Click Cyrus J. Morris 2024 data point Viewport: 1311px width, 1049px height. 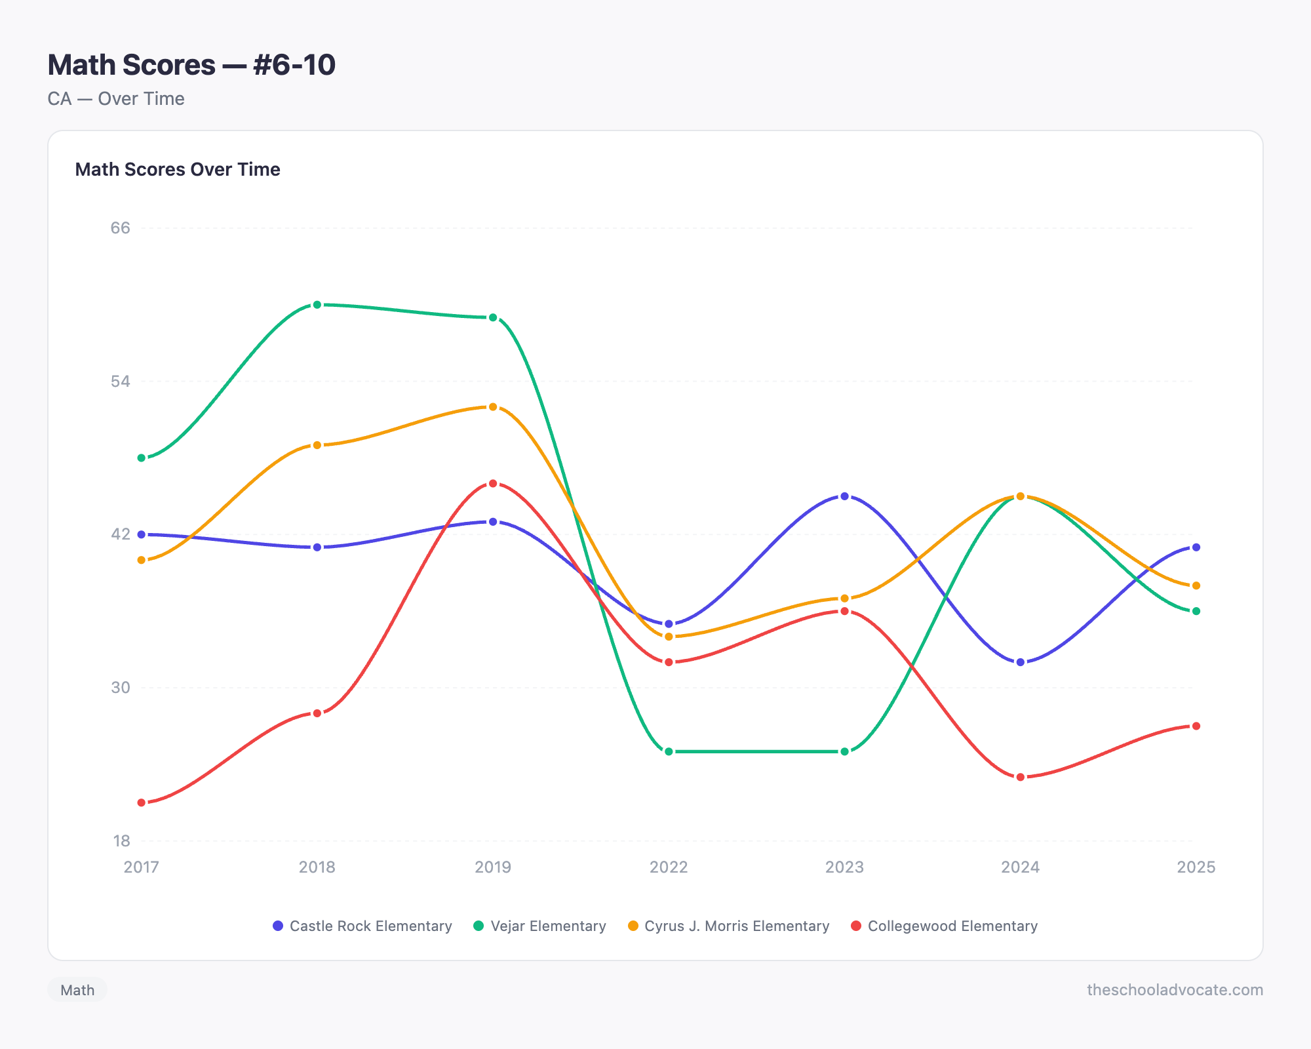click(x=1020, y=496)
